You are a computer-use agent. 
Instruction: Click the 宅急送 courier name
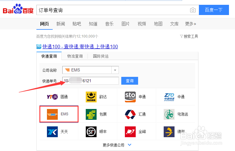point(183,114)
